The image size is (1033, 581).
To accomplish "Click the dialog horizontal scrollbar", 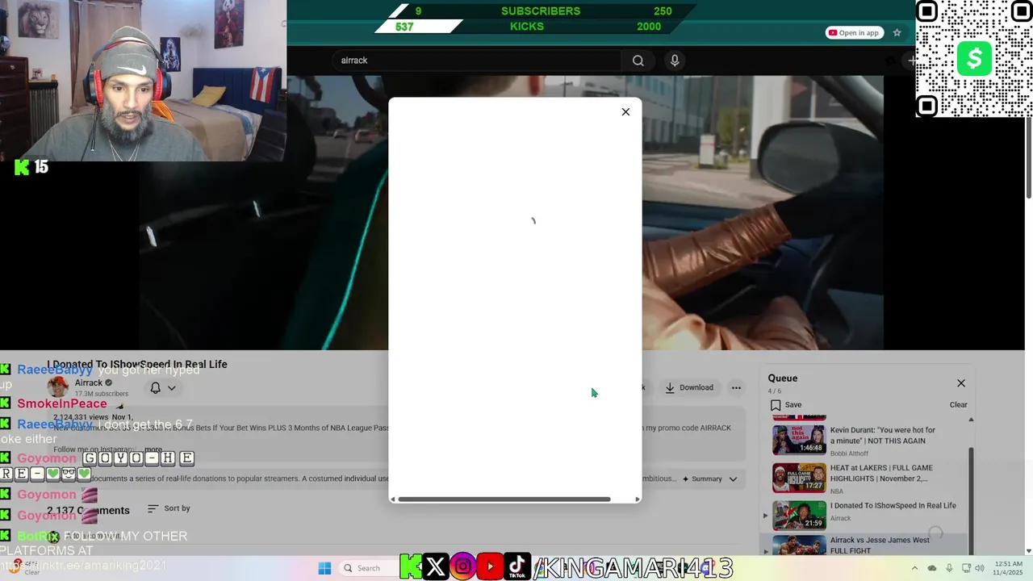I will point(504,499).
